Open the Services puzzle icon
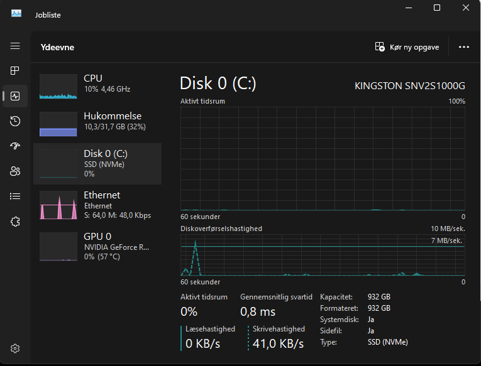Screen dimensions: 481x366 (15, 221)
